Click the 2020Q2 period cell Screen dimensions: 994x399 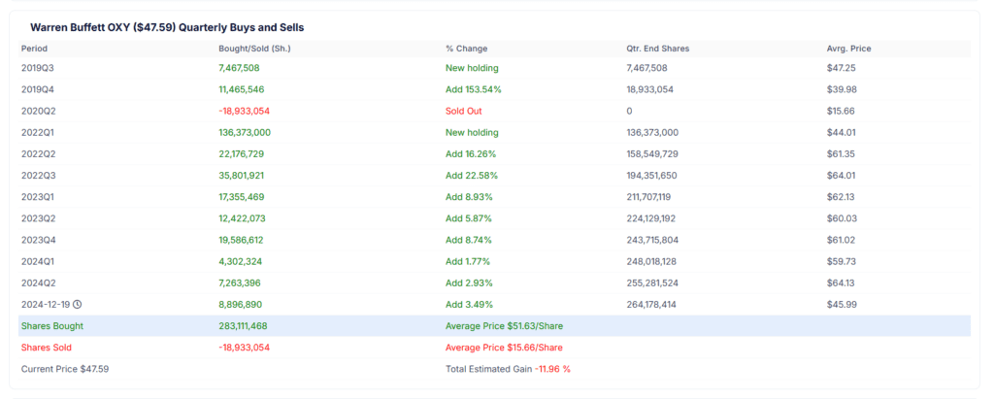tap(39, 111)
